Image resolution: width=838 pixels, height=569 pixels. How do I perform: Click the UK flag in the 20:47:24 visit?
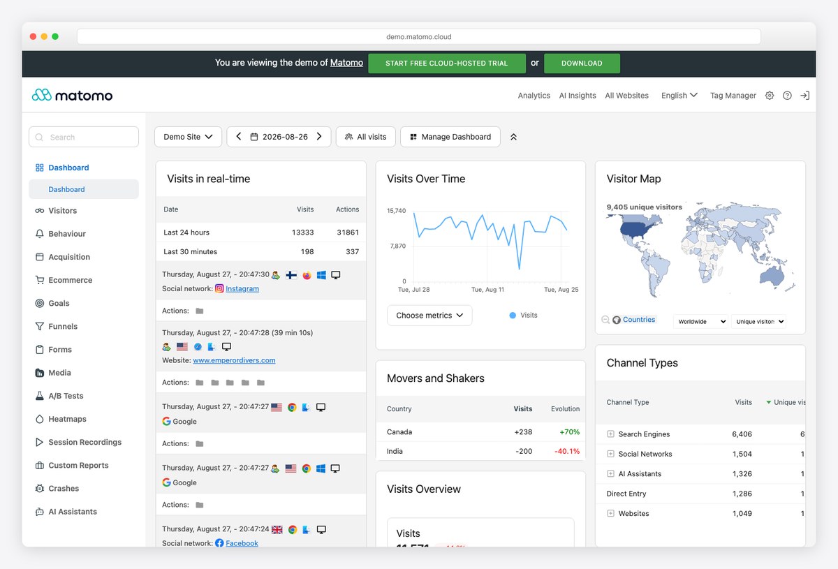(277, 530)
